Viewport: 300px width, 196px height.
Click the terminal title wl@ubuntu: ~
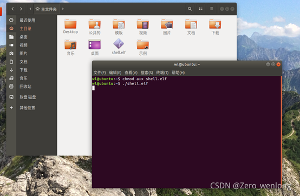(187, 64)
